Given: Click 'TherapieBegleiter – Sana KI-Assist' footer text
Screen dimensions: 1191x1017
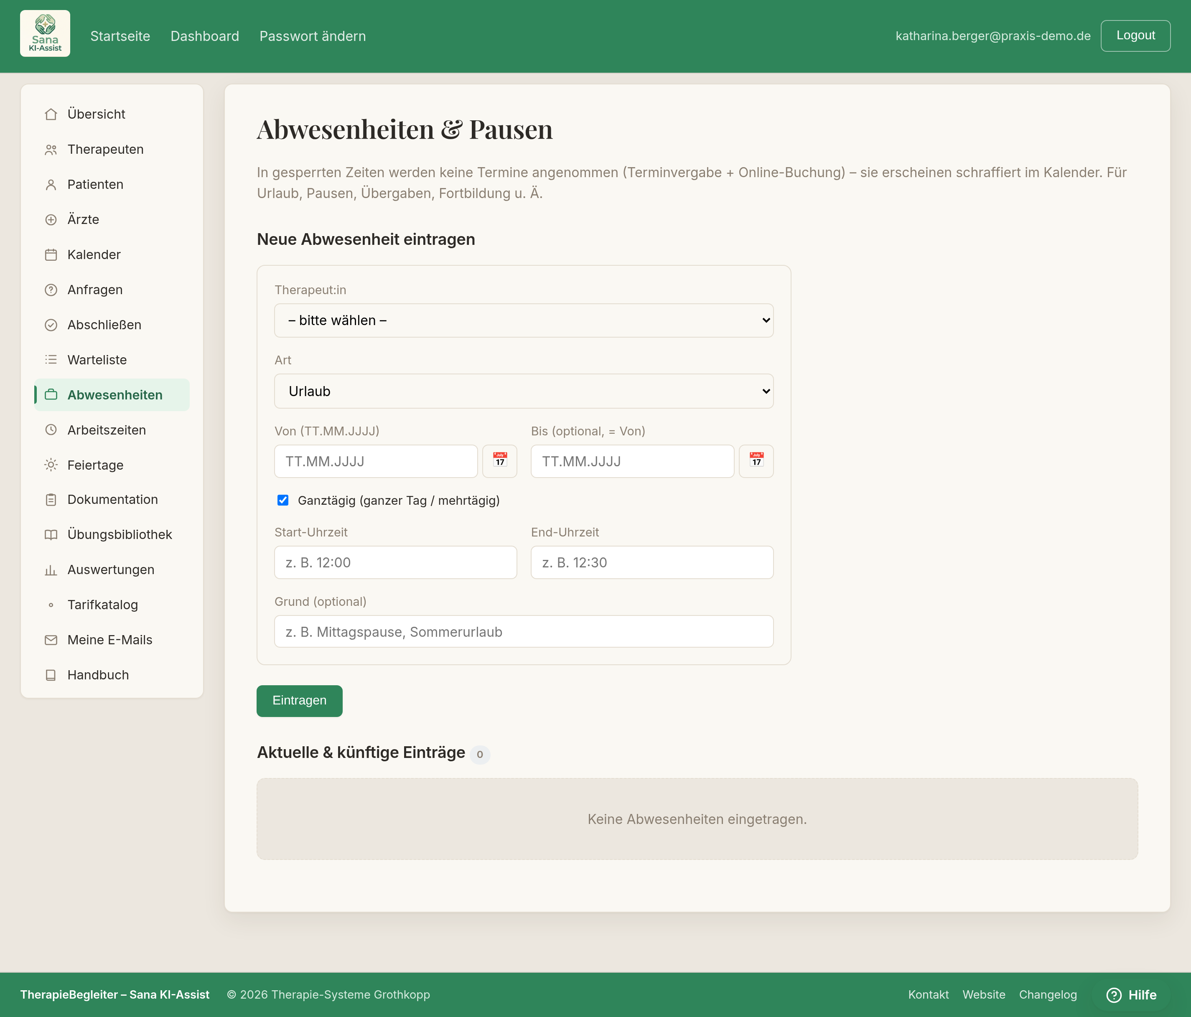Looking at the screenshot, I should coord(115,994).
